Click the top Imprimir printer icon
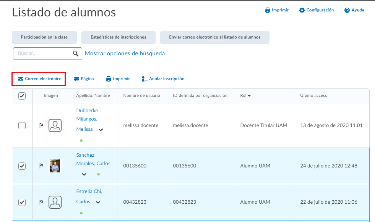375x222 pixels. (x=268, y=10)
